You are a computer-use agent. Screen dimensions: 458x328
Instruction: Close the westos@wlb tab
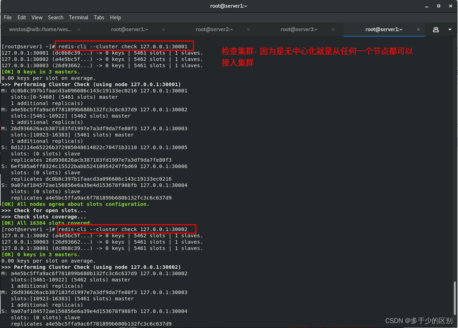point(79,29)
